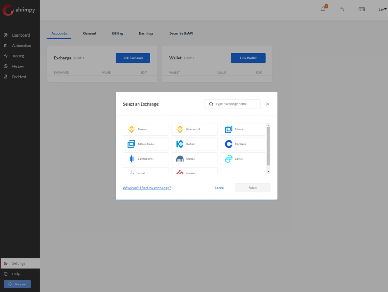This screenshot has height=292, width=388.
Task: Open Dashboard in the sidebar
Action: tap(20, 35)
